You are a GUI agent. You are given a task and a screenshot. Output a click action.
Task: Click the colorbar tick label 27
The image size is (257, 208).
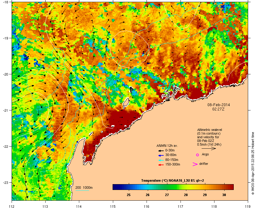(x=167, y=195)
